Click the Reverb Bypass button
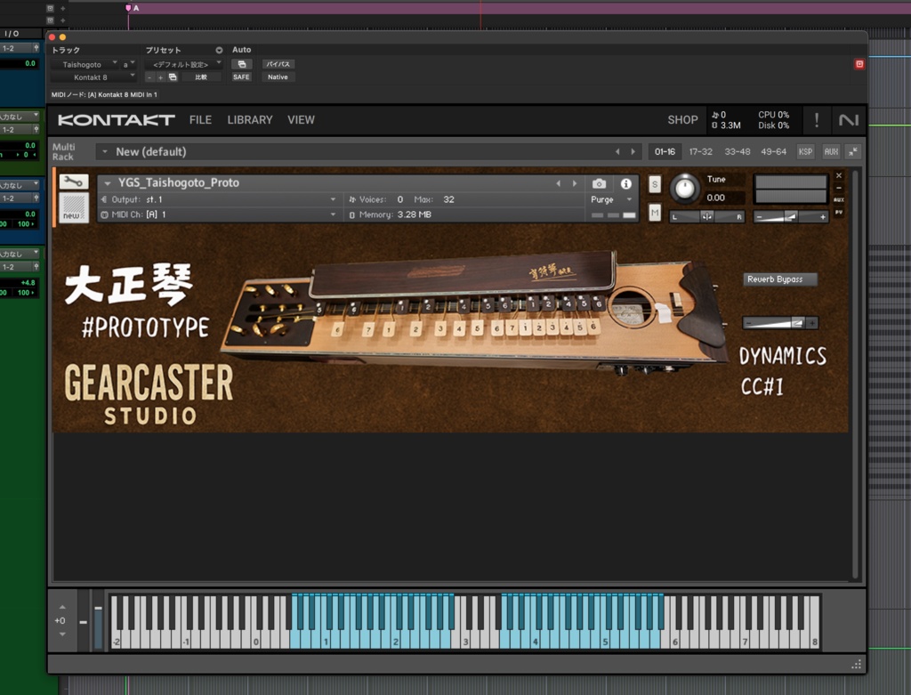 782,279
